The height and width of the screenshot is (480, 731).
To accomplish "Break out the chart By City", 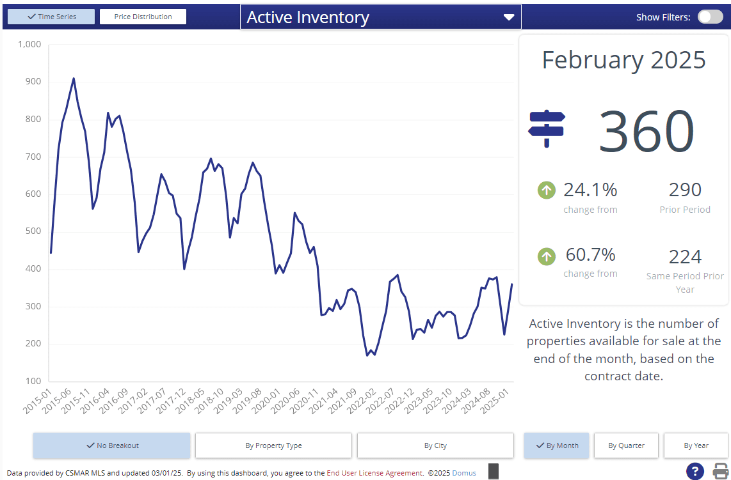I will point(435,445).
